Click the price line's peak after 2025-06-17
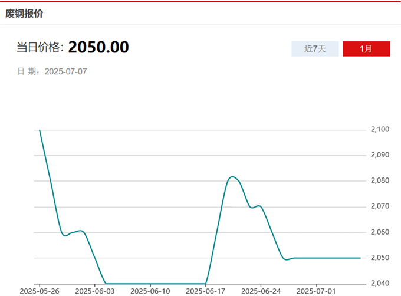401x296 pixels. (232, 176)
